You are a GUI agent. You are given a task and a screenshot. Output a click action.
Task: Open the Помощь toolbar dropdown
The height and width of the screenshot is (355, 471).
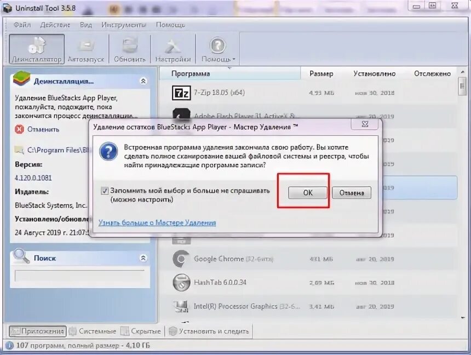[x=218, y=49]
